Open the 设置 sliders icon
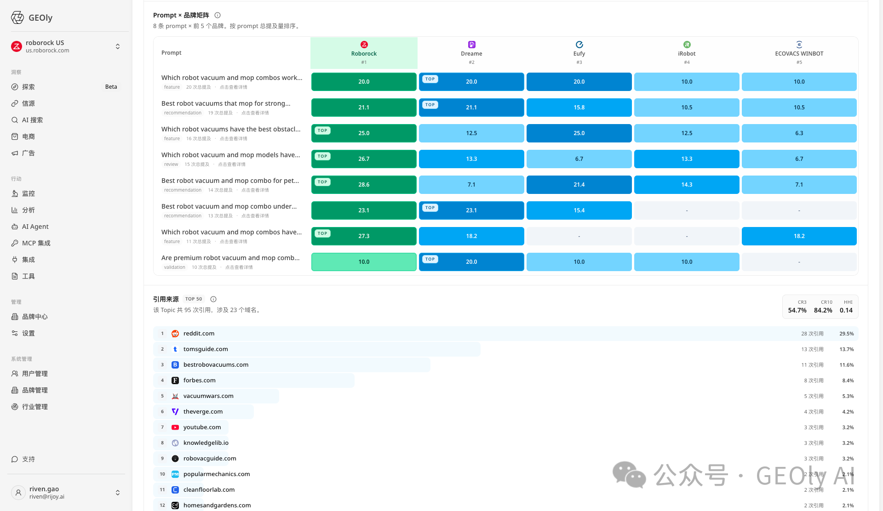Viewport: 883px width, 511px height. click(x=15, y=333)
